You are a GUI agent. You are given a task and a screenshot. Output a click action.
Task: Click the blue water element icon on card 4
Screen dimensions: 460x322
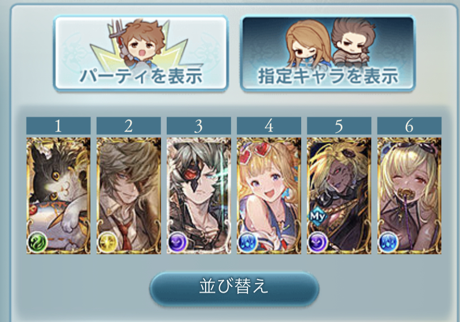click(x=248, y=242)
